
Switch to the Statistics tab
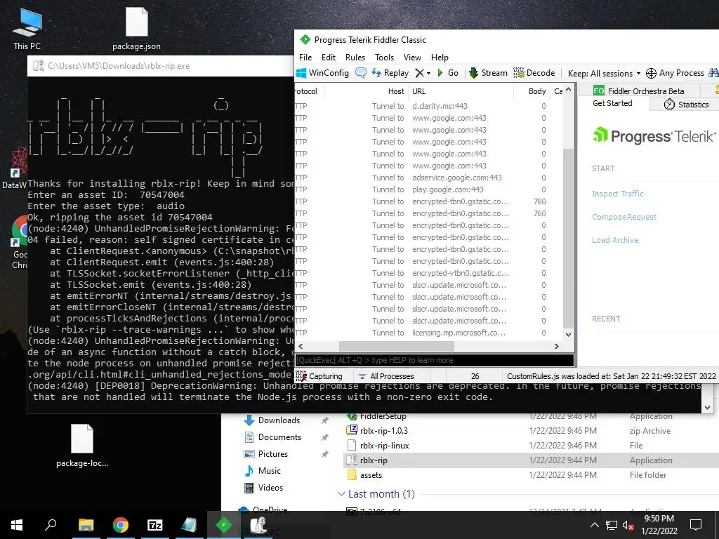(x=687, y=105)
